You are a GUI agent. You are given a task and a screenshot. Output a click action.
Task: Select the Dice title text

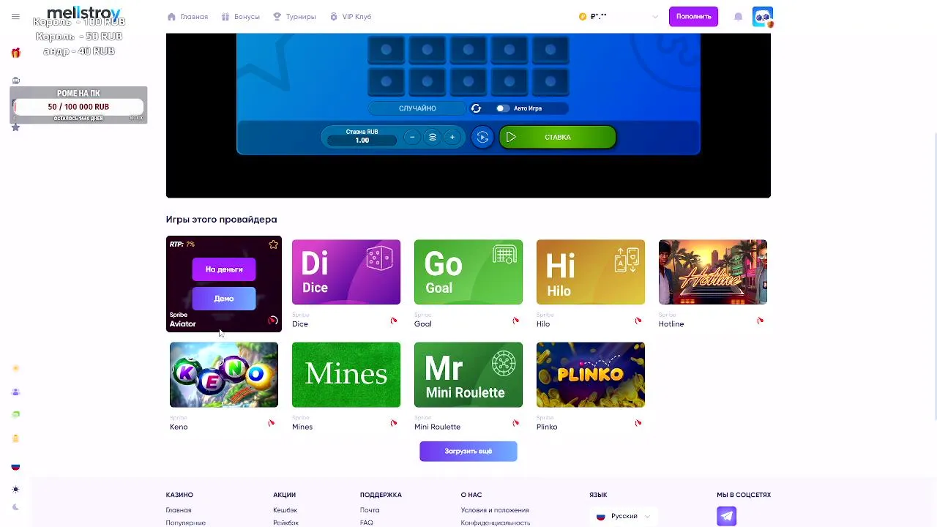coord(300,324)
